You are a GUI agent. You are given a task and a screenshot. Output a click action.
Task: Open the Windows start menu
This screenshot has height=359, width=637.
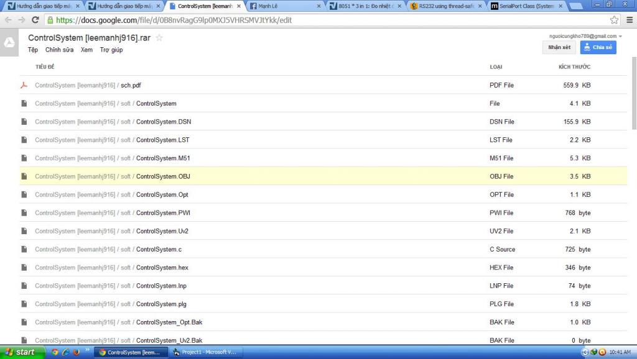(22, 352)
